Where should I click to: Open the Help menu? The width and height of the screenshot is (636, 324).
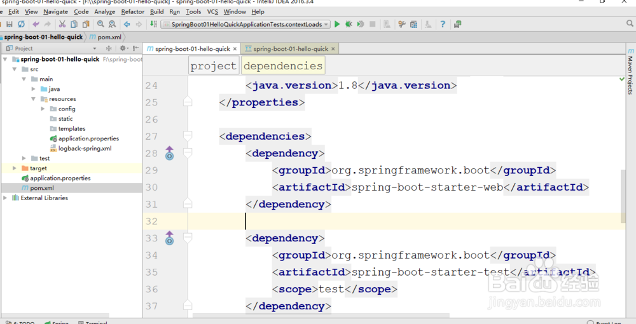[x=258, y=11]
